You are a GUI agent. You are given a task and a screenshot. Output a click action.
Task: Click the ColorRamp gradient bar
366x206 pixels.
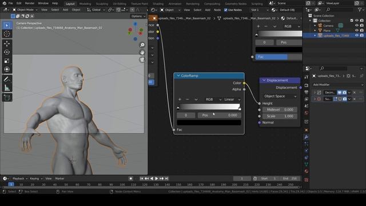click(209, 106)
